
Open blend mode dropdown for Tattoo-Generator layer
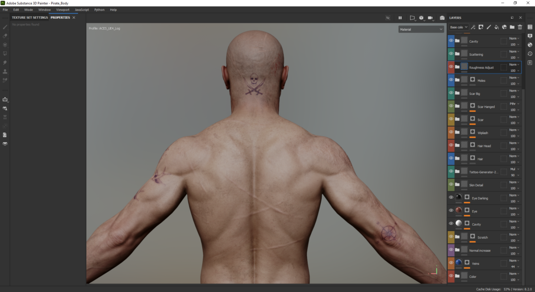point(514,169)
